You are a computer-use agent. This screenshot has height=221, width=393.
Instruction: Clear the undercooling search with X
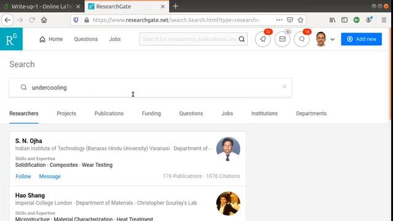[x=284, y=87]
